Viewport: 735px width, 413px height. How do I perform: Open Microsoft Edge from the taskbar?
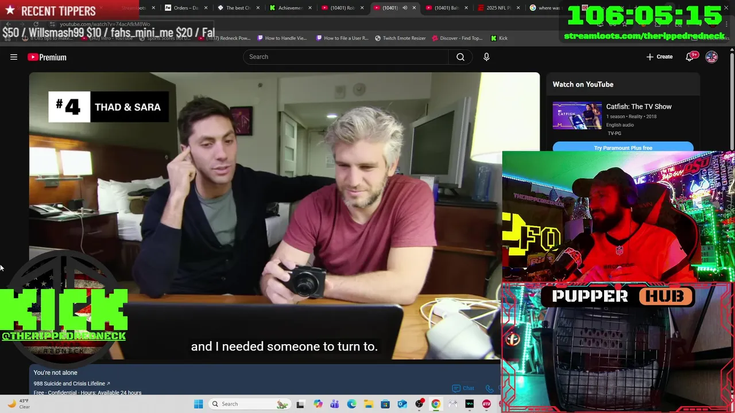coord(351,404)
